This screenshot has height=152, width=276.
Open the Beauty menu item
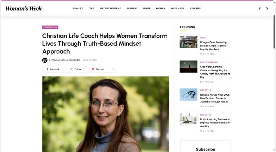tap(78, 8)
